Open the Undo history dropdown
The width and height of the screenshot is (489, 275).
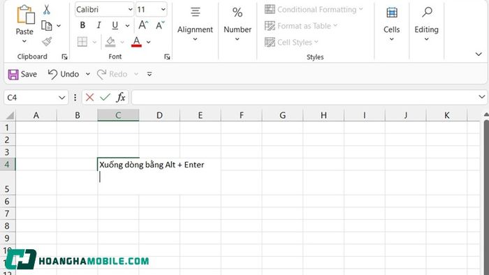88,74
